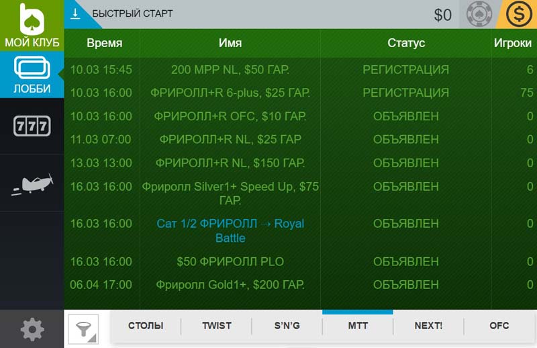
Task: Launch the airplane crash game icon
Action: point(32,184)
